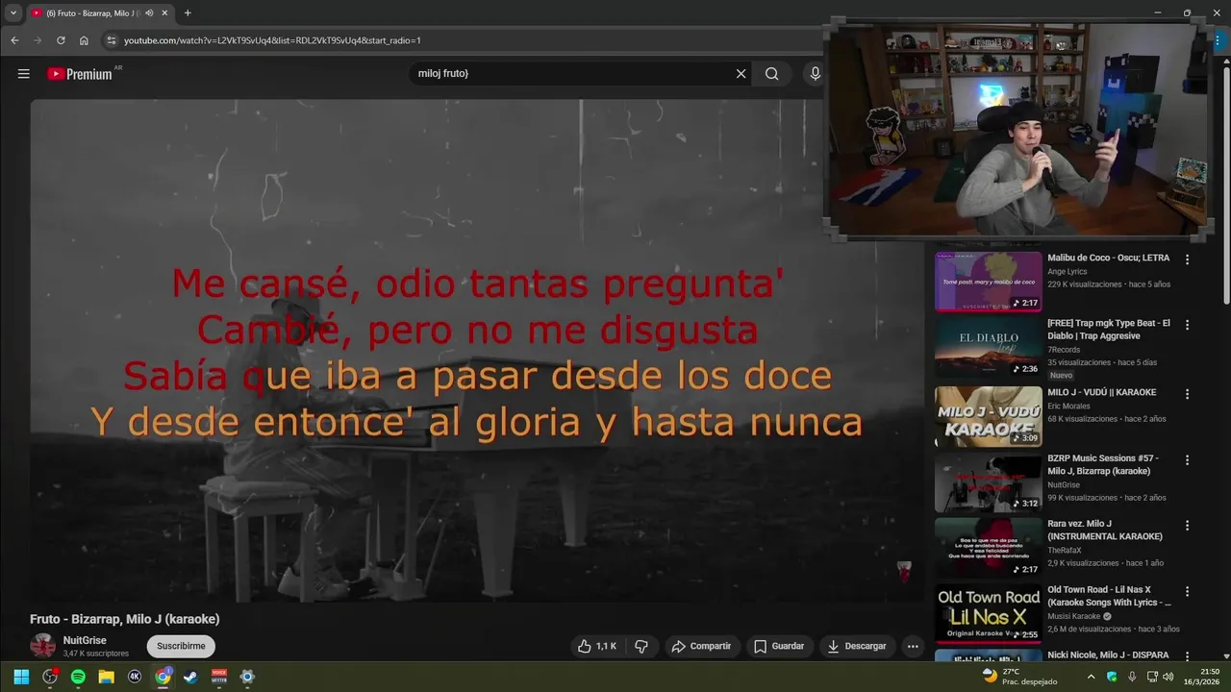This screenshot has width=1231, height=692.
Task: Share the video via Compartir
Action: 701,646
